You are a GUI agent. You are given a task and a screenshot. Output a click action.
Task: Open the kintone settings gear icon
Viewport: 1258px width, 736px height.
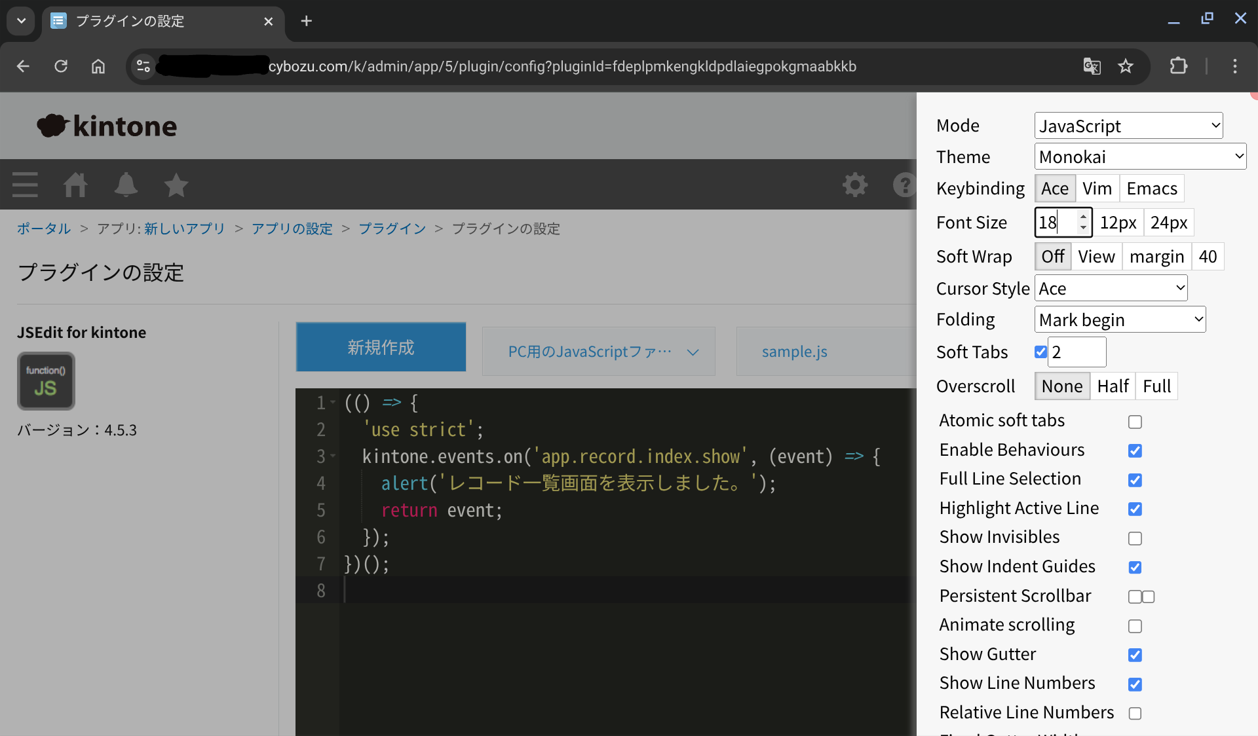(x=854, y=185)
